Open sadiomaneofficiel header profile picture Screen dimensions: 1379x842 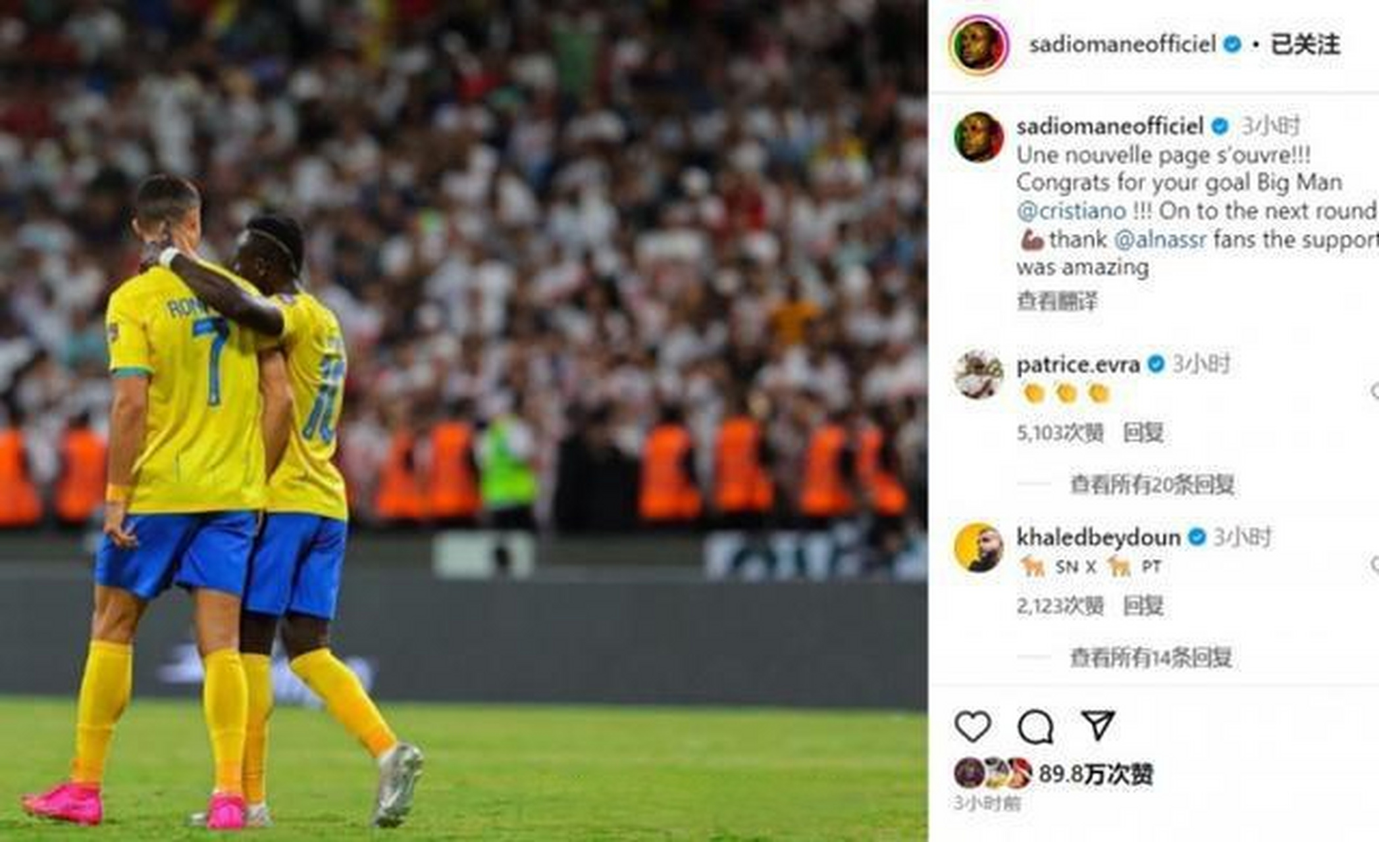point(979,45)
